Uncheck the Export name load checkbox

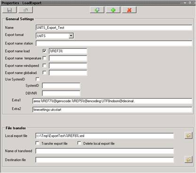pyautogui.click(x=44, y=51)
